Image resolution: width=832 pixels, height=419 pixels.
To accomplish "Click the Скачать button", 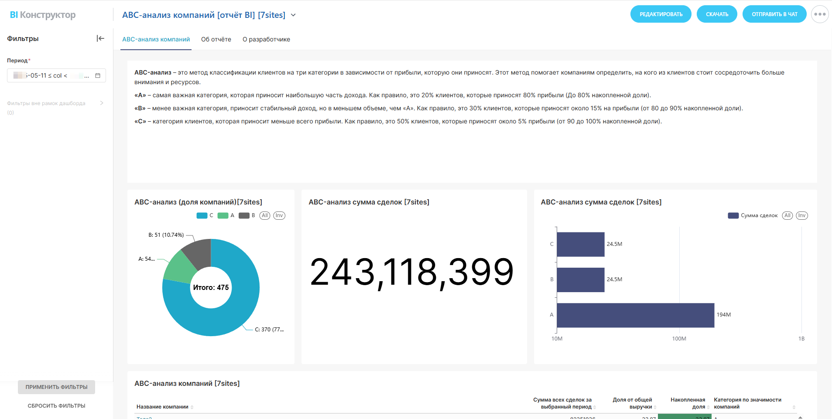I will click(x=717, y=14).
